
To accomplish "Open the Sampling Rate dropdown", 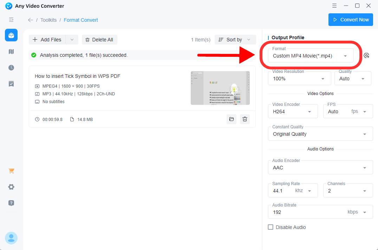I will tap(293, 191).
